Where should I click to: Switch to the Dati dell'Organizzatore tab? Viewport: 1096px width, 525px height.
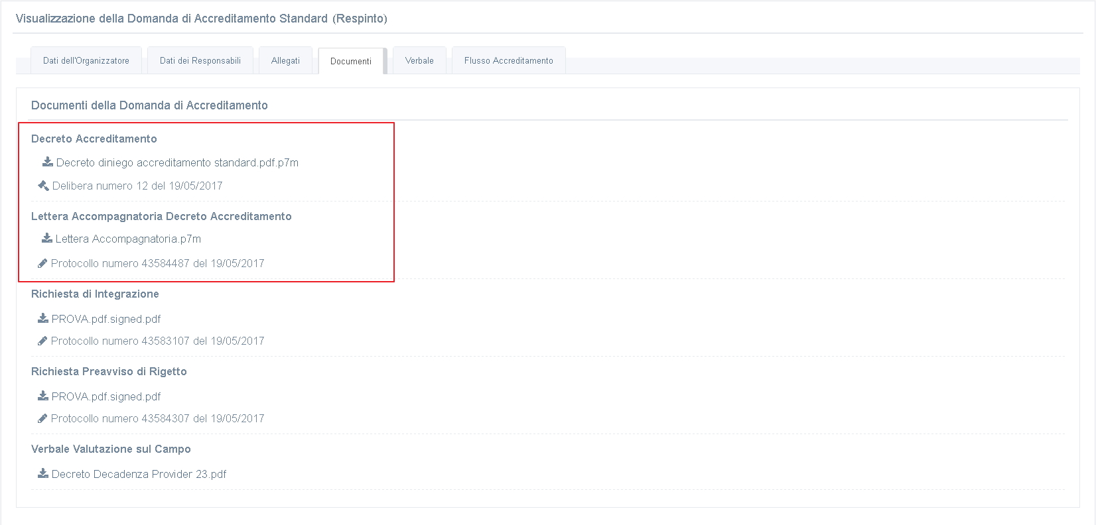(86, 60)
